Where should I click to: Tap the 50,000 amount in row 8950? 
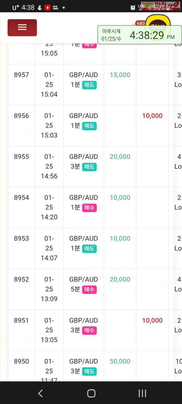pos(120,361)
